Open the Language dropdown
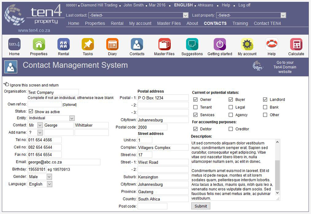The height and width of the screenshot is (214, 311). (40, 184)
